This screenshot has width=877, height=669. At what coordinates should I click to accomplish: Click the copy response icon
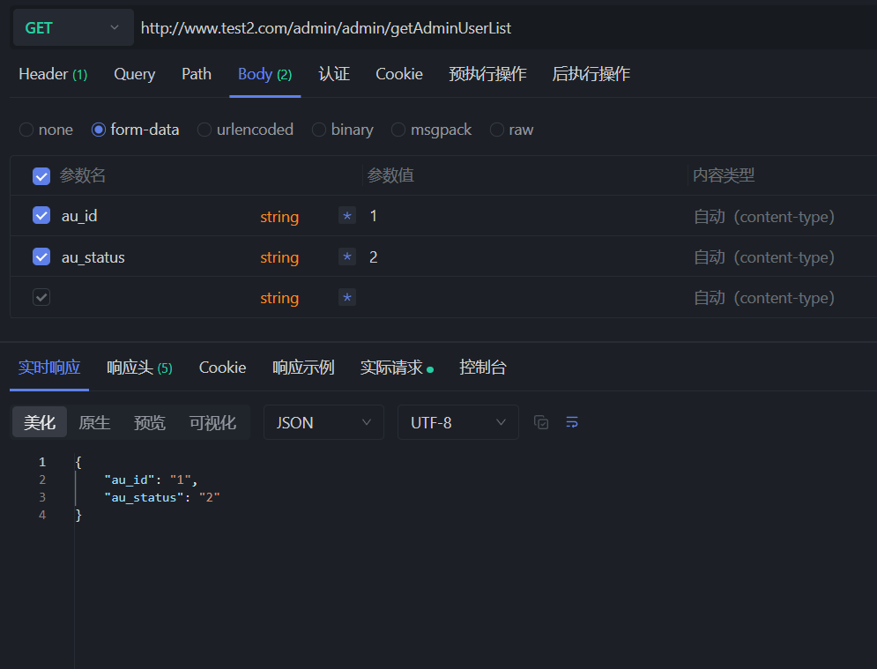coord(541,422)
